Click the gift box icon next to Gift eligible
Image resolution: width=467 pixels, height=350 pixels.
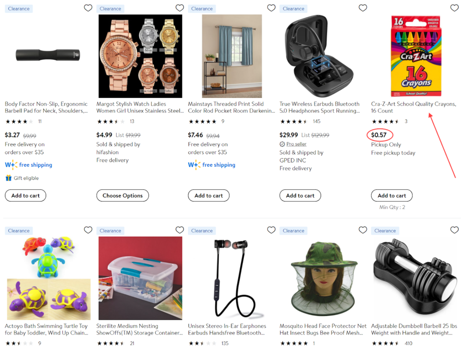[x=8, y=178]
